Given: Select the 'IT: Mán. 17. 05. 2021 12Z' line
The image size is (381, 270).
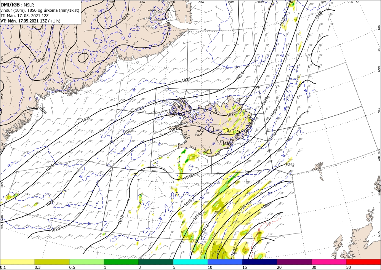Looking at the screenshot, I should tap(25, 16).
